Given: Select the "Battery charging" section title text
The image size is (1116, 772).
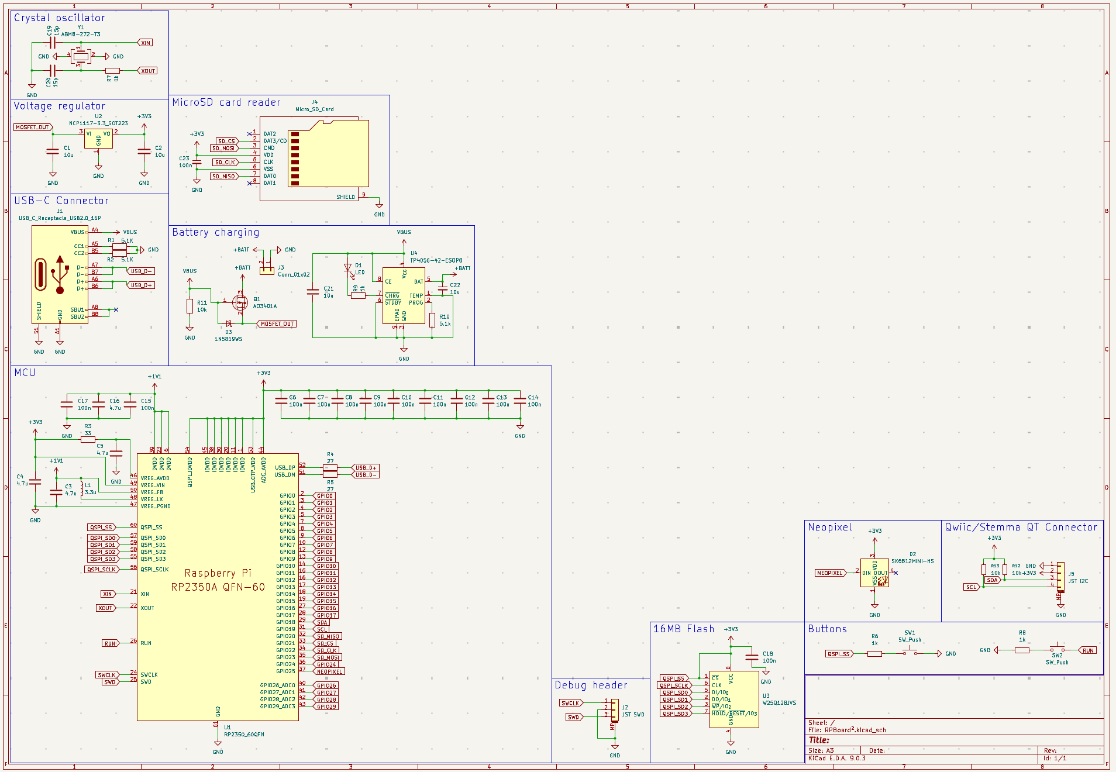Looking at the screenshot, I should coord(215,233).
